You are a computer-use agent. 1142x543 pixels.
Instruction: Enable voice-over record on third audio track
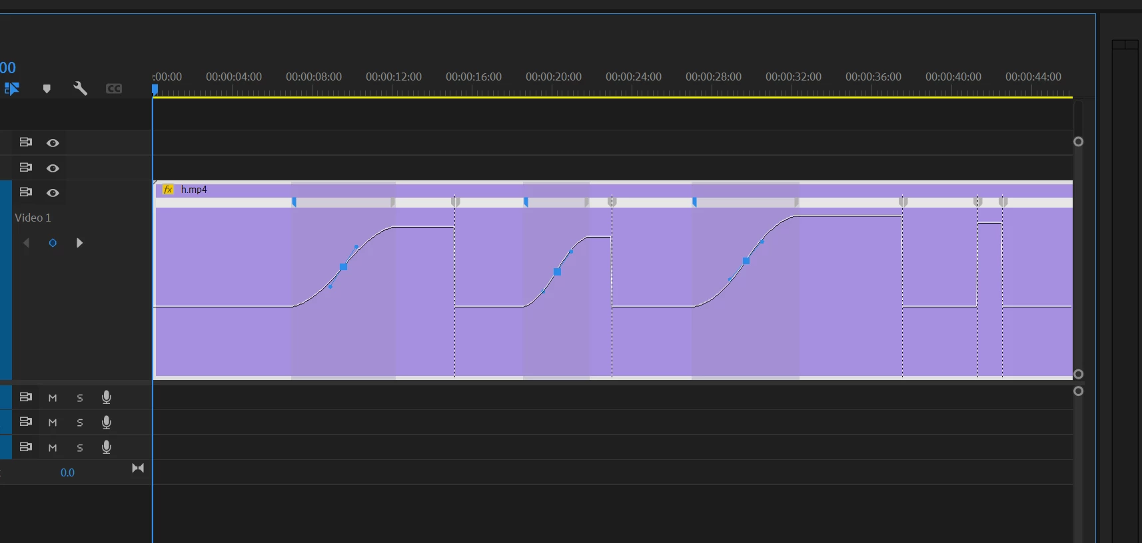pyautogui.click(x=107, y=447)
